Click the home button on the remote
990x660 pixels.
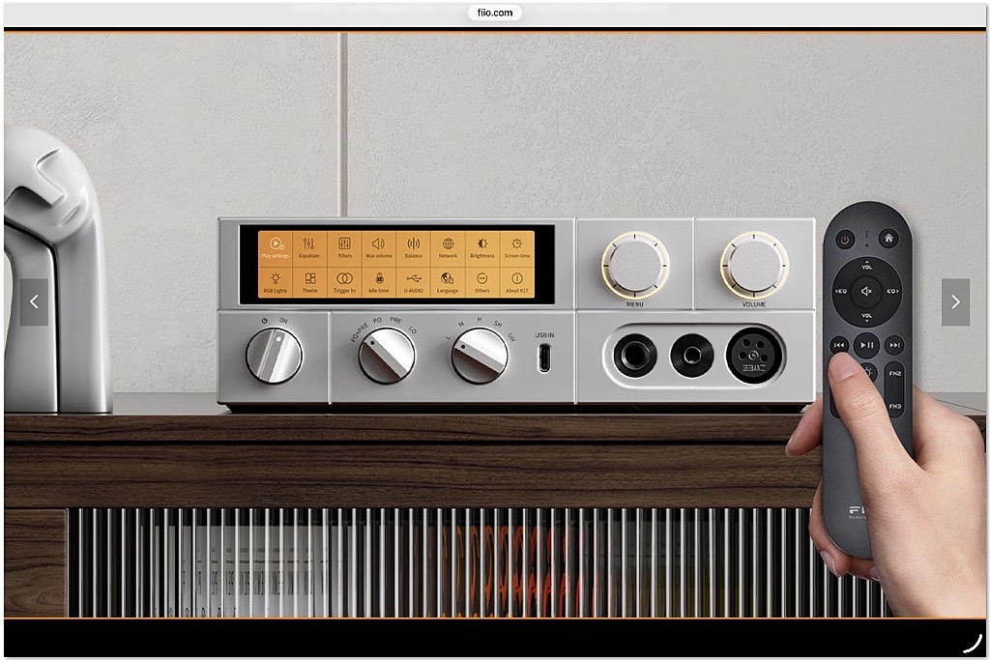click(888, 238)
